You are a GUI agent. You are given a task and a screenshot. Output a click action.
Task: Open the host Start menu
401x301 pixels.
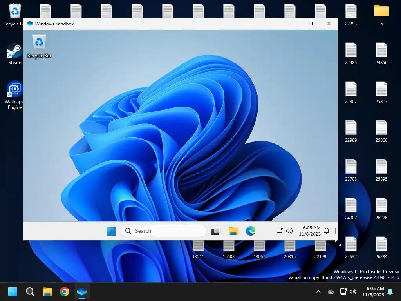[x=13, y=292]
